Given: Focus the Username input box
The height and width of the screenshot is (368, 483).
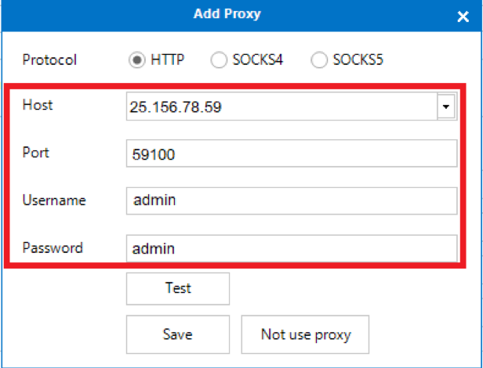Looking at the screenshot, I should 292,201.
